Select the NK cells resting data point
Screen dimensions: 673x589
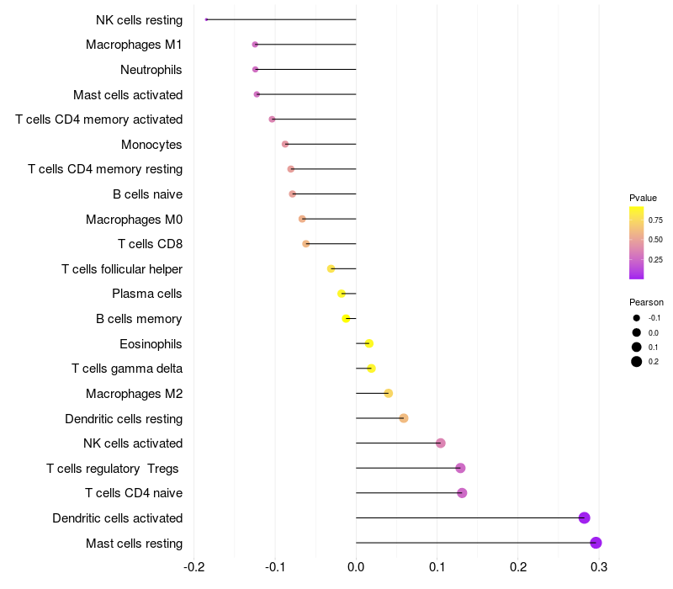[x=206, y=19]
